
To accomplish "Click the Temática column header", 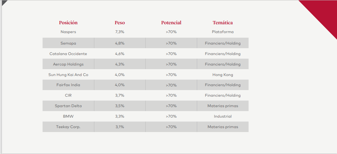I will coord(223,23).
